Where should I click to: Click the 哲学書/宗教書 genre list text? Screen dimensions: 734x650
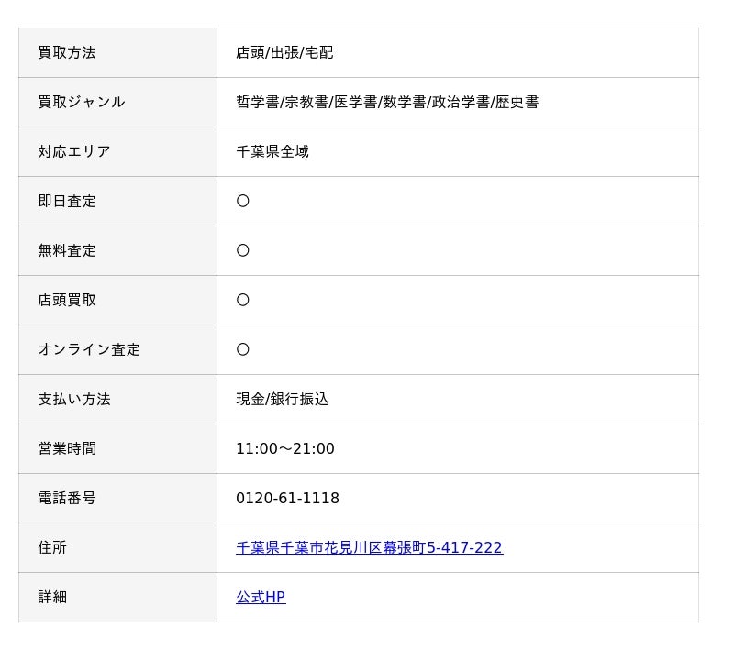pos(387,103)
